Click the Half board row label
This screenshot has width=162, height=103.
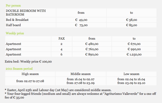coord(13,25)
